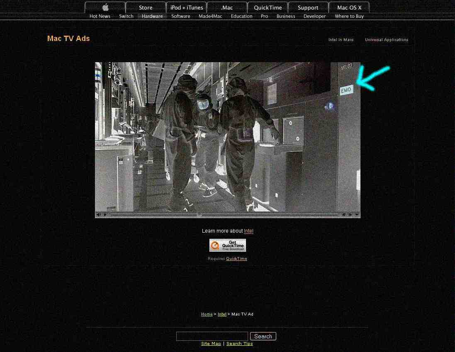
Task: Mute the QuickTime movie volume
Action: click(x=98, y=215)
